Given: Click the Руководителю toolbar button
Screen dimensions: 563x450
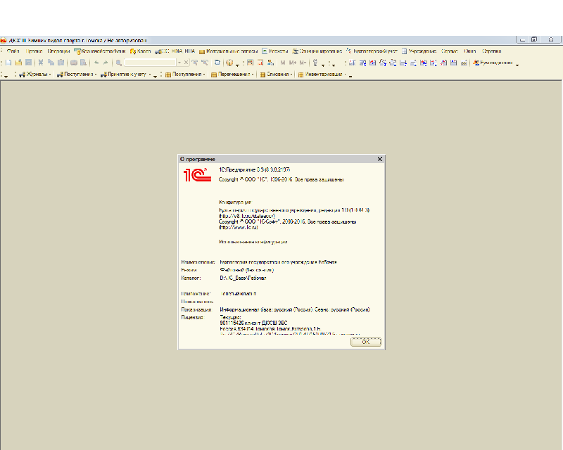Looking at the screenshot, I should click(493, 63).
